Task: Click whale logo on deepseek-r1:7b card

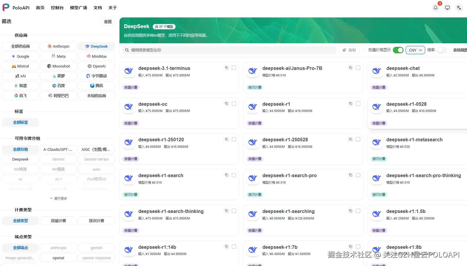Action: click(x=253, y=250)
